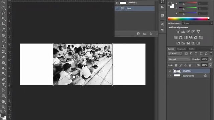Open the Paragraph panel icon
The width and height of the screenshot is (214, 120).
tap(162, 30)
